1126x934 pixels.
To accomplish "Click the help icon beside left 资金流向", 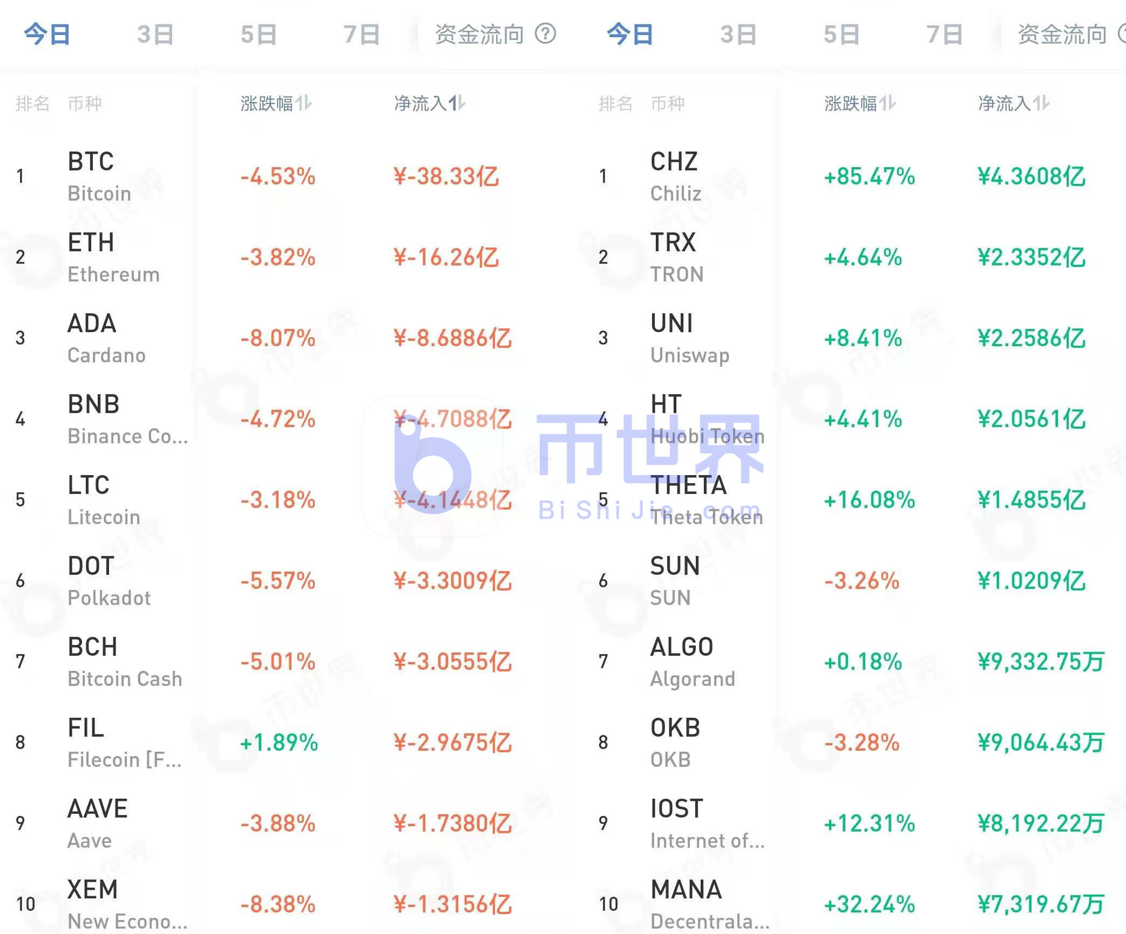I will [x=545, y=34].
